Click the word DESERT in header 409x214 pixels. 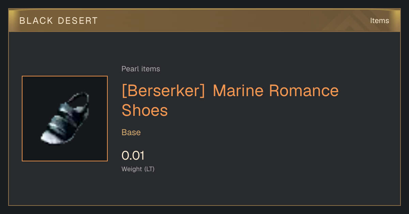coord(75,21)
